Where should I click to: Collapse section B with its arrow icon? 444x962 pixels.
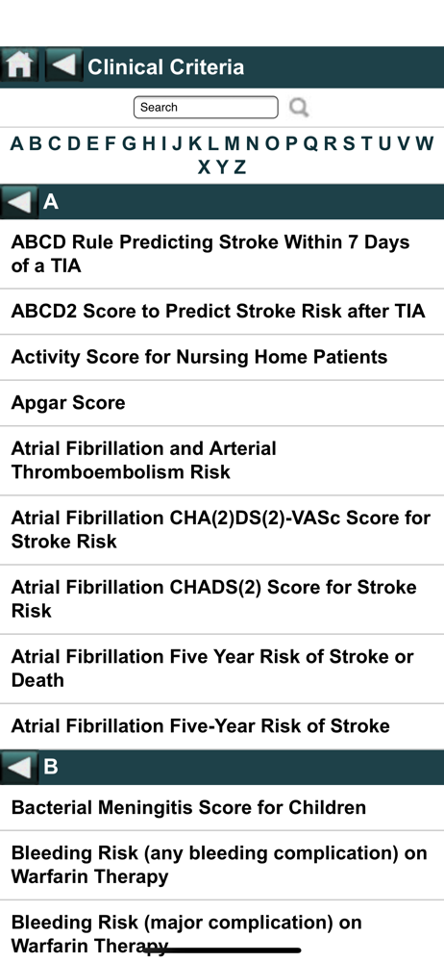19,767
